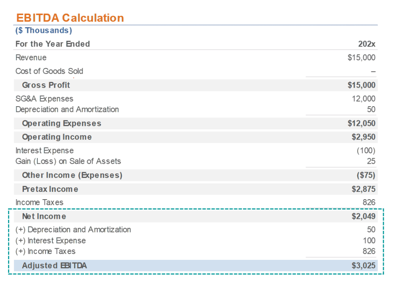Click the Revenue row label
Screen dimensions: 395x283
tap(31, 58)
